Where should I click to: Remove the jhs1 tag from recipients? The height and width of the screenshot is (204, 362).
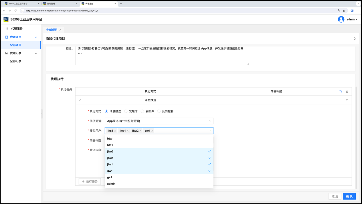pyautogui.click(x=115, y=131)
